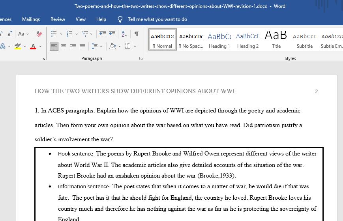Apply red font color

(33, 46)
